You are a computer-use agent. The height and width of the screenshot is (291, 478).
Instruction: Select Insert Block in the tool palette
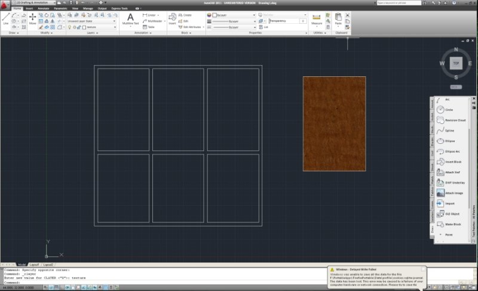(x=449, y=162)
